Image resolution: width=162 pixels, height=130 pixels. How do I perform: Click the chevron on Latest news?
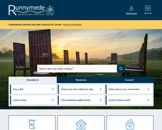click(53, 100)
